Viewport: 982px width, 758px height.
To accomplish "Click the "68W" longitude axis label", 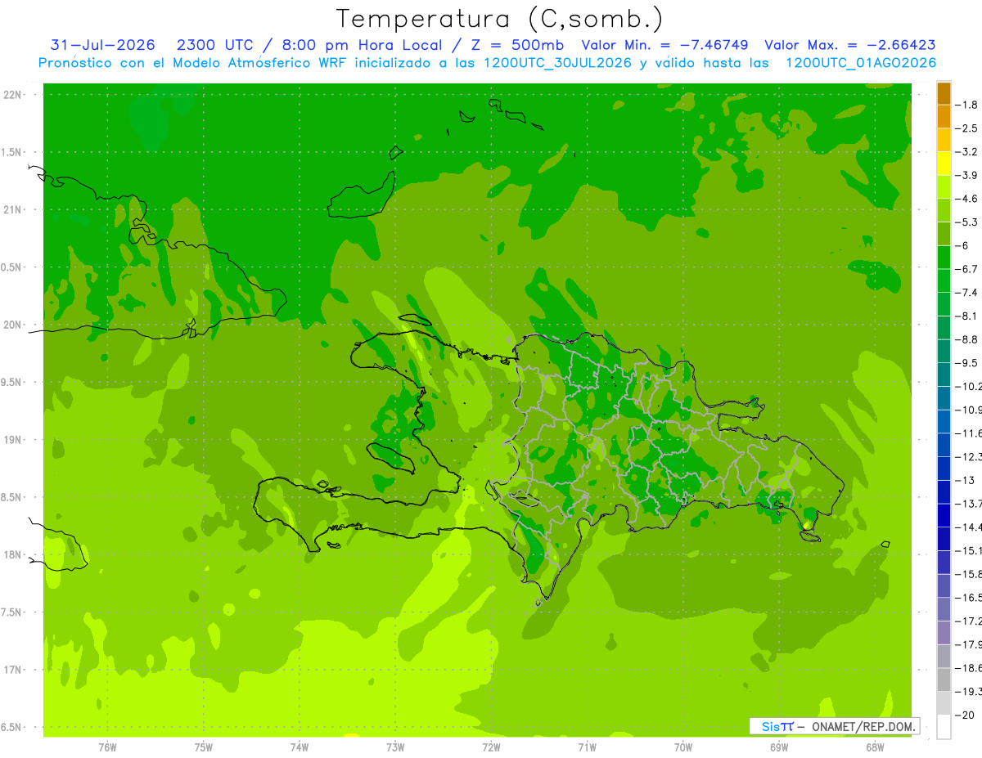I will tap(875, 747).
